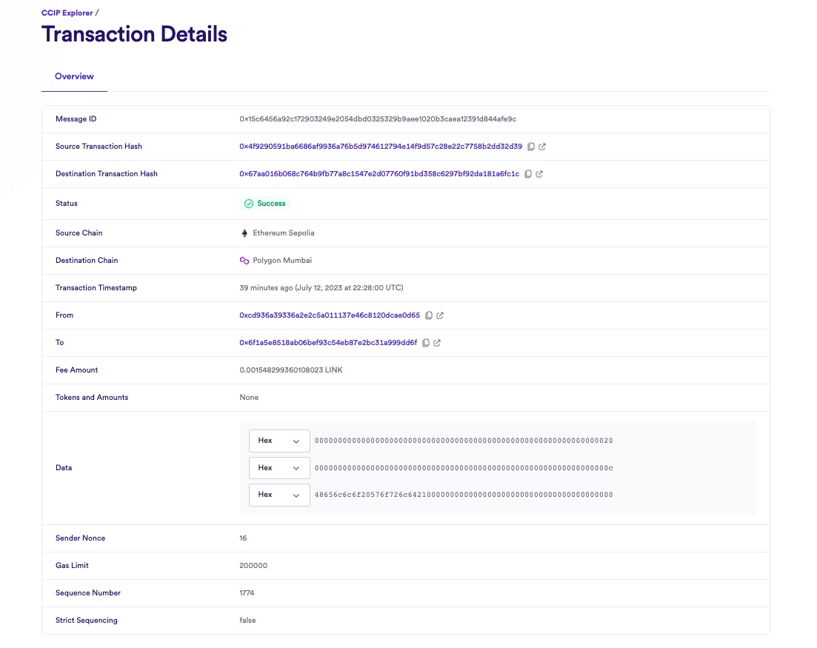Open To address external link icon

pyautogui.click(x=437, y=343)
